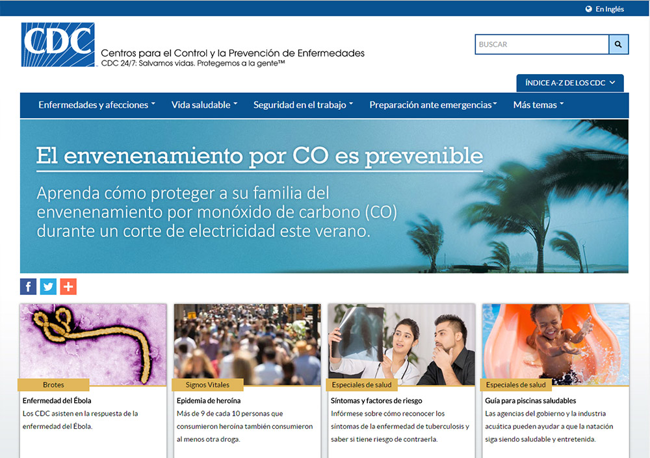Open Epidemia de heroína article

tap(209, 401)
